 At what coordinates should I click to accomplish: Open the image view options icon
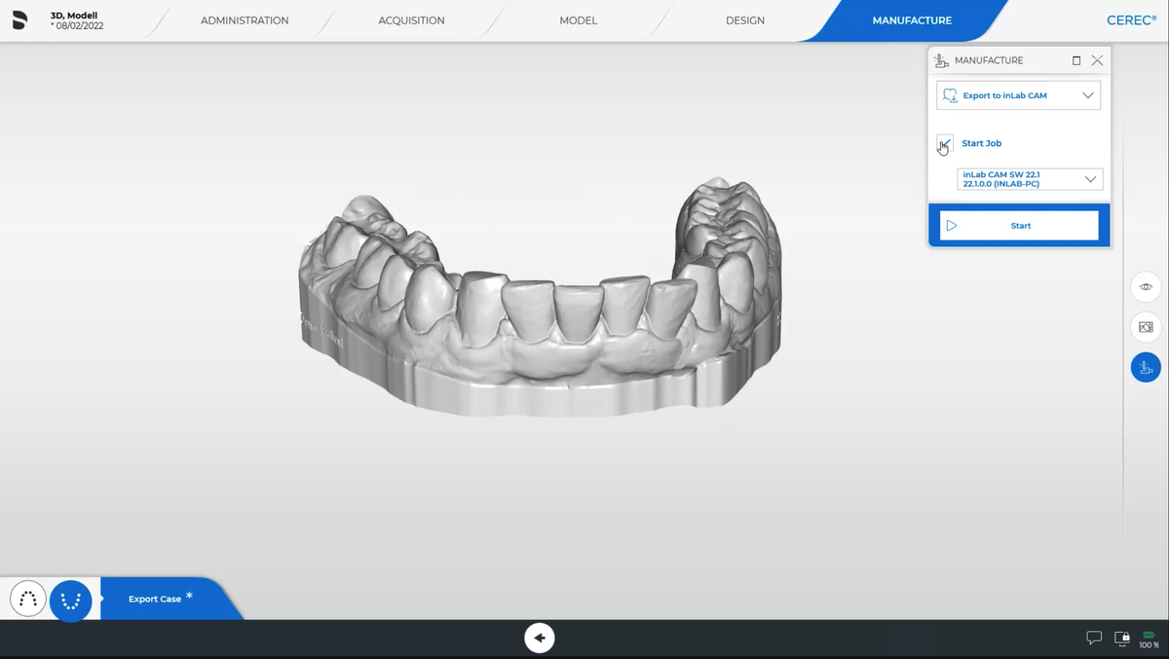click(x=1146, y=327)
